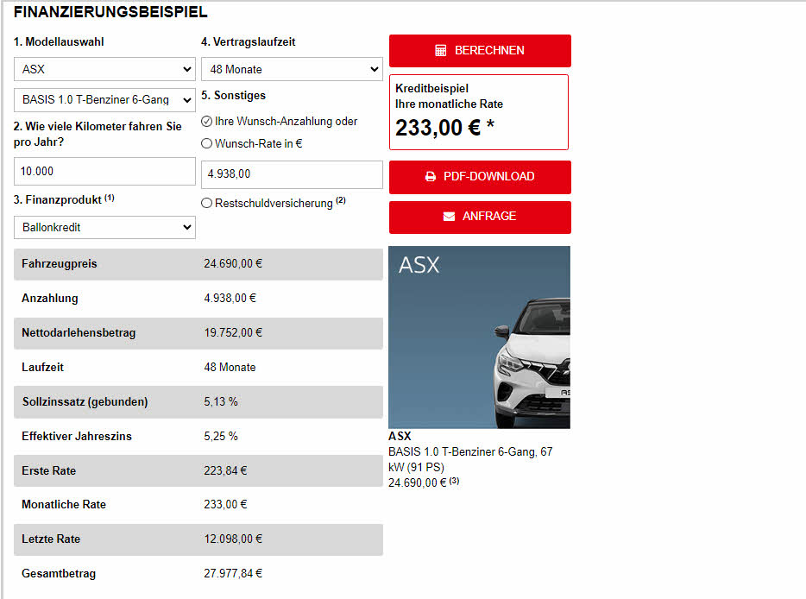This screenshot has width=806, height=599.
Task: Open the ASX model dropdown
Action: tap(104, 69)
